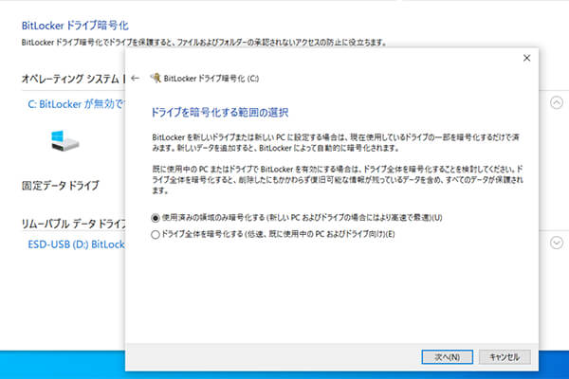The image size is (569, 379).
Task: Click the リムーバブル データ ドライブ section label
Action: [x=73, y=224]
